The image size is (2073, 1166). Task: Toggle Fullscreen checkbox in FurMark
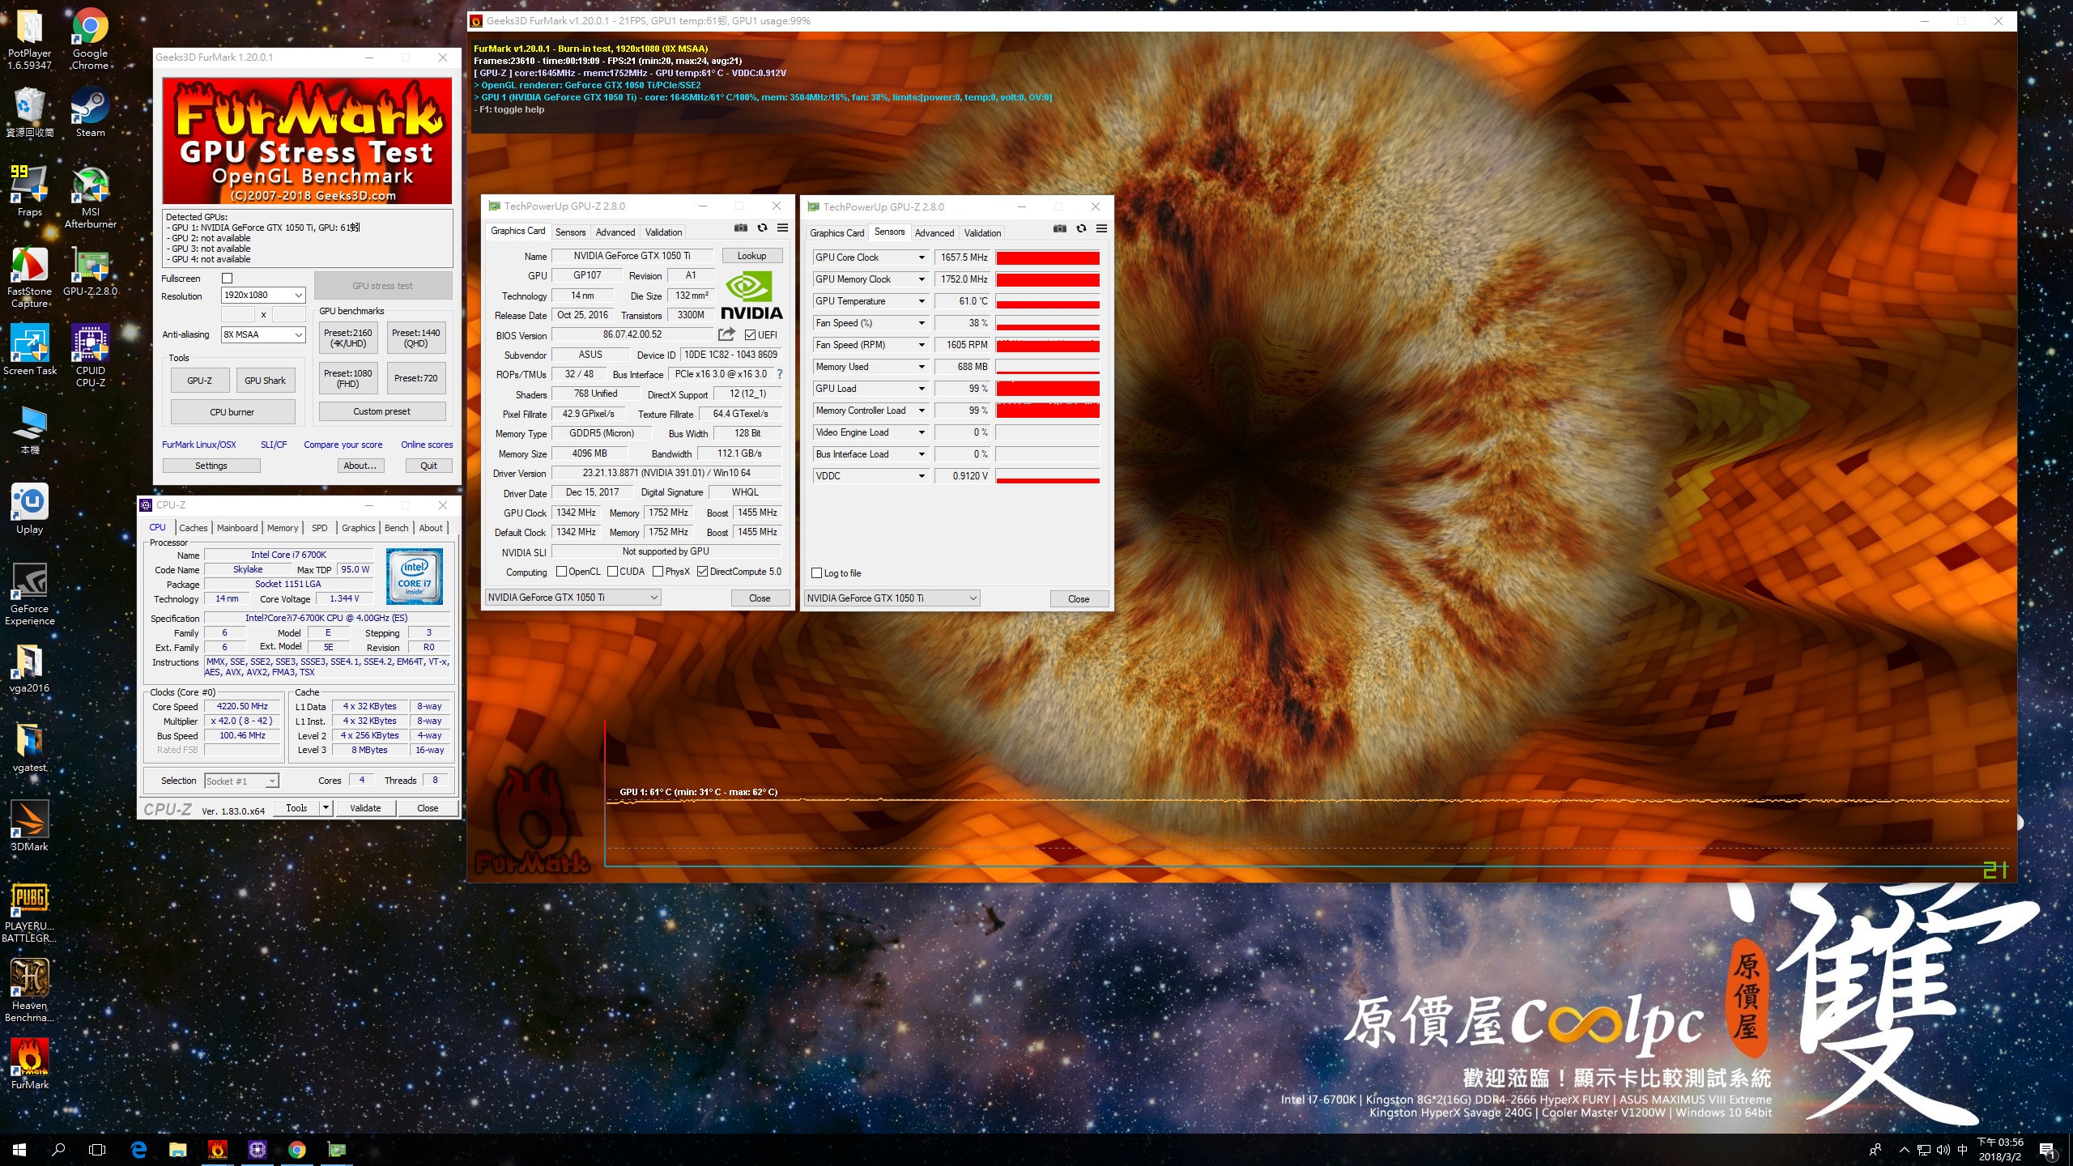pos(228,279)
